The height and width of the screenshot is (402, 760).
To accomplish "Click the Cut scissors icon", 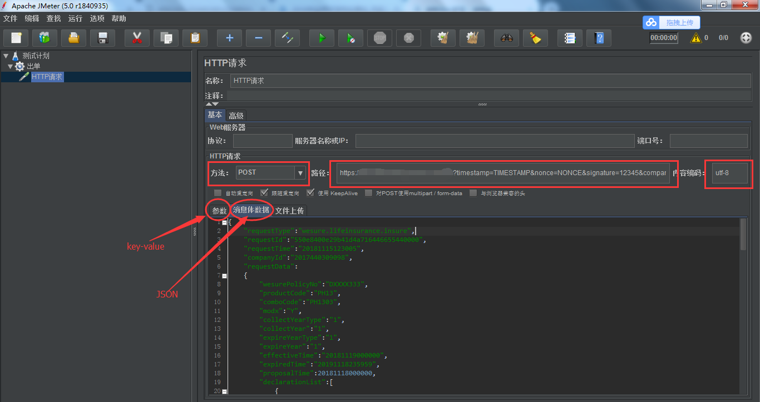I will coord(137,38).
